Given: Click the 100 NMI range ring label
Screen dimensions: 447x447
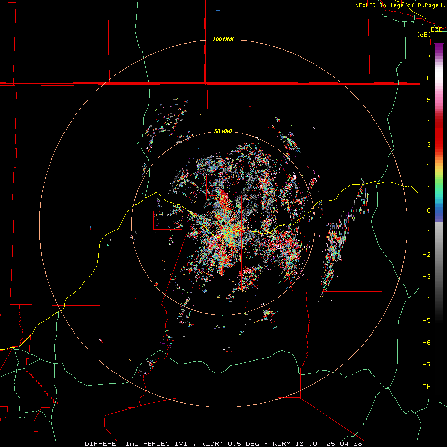Looking at the screenshot, I should coord(223,39).
